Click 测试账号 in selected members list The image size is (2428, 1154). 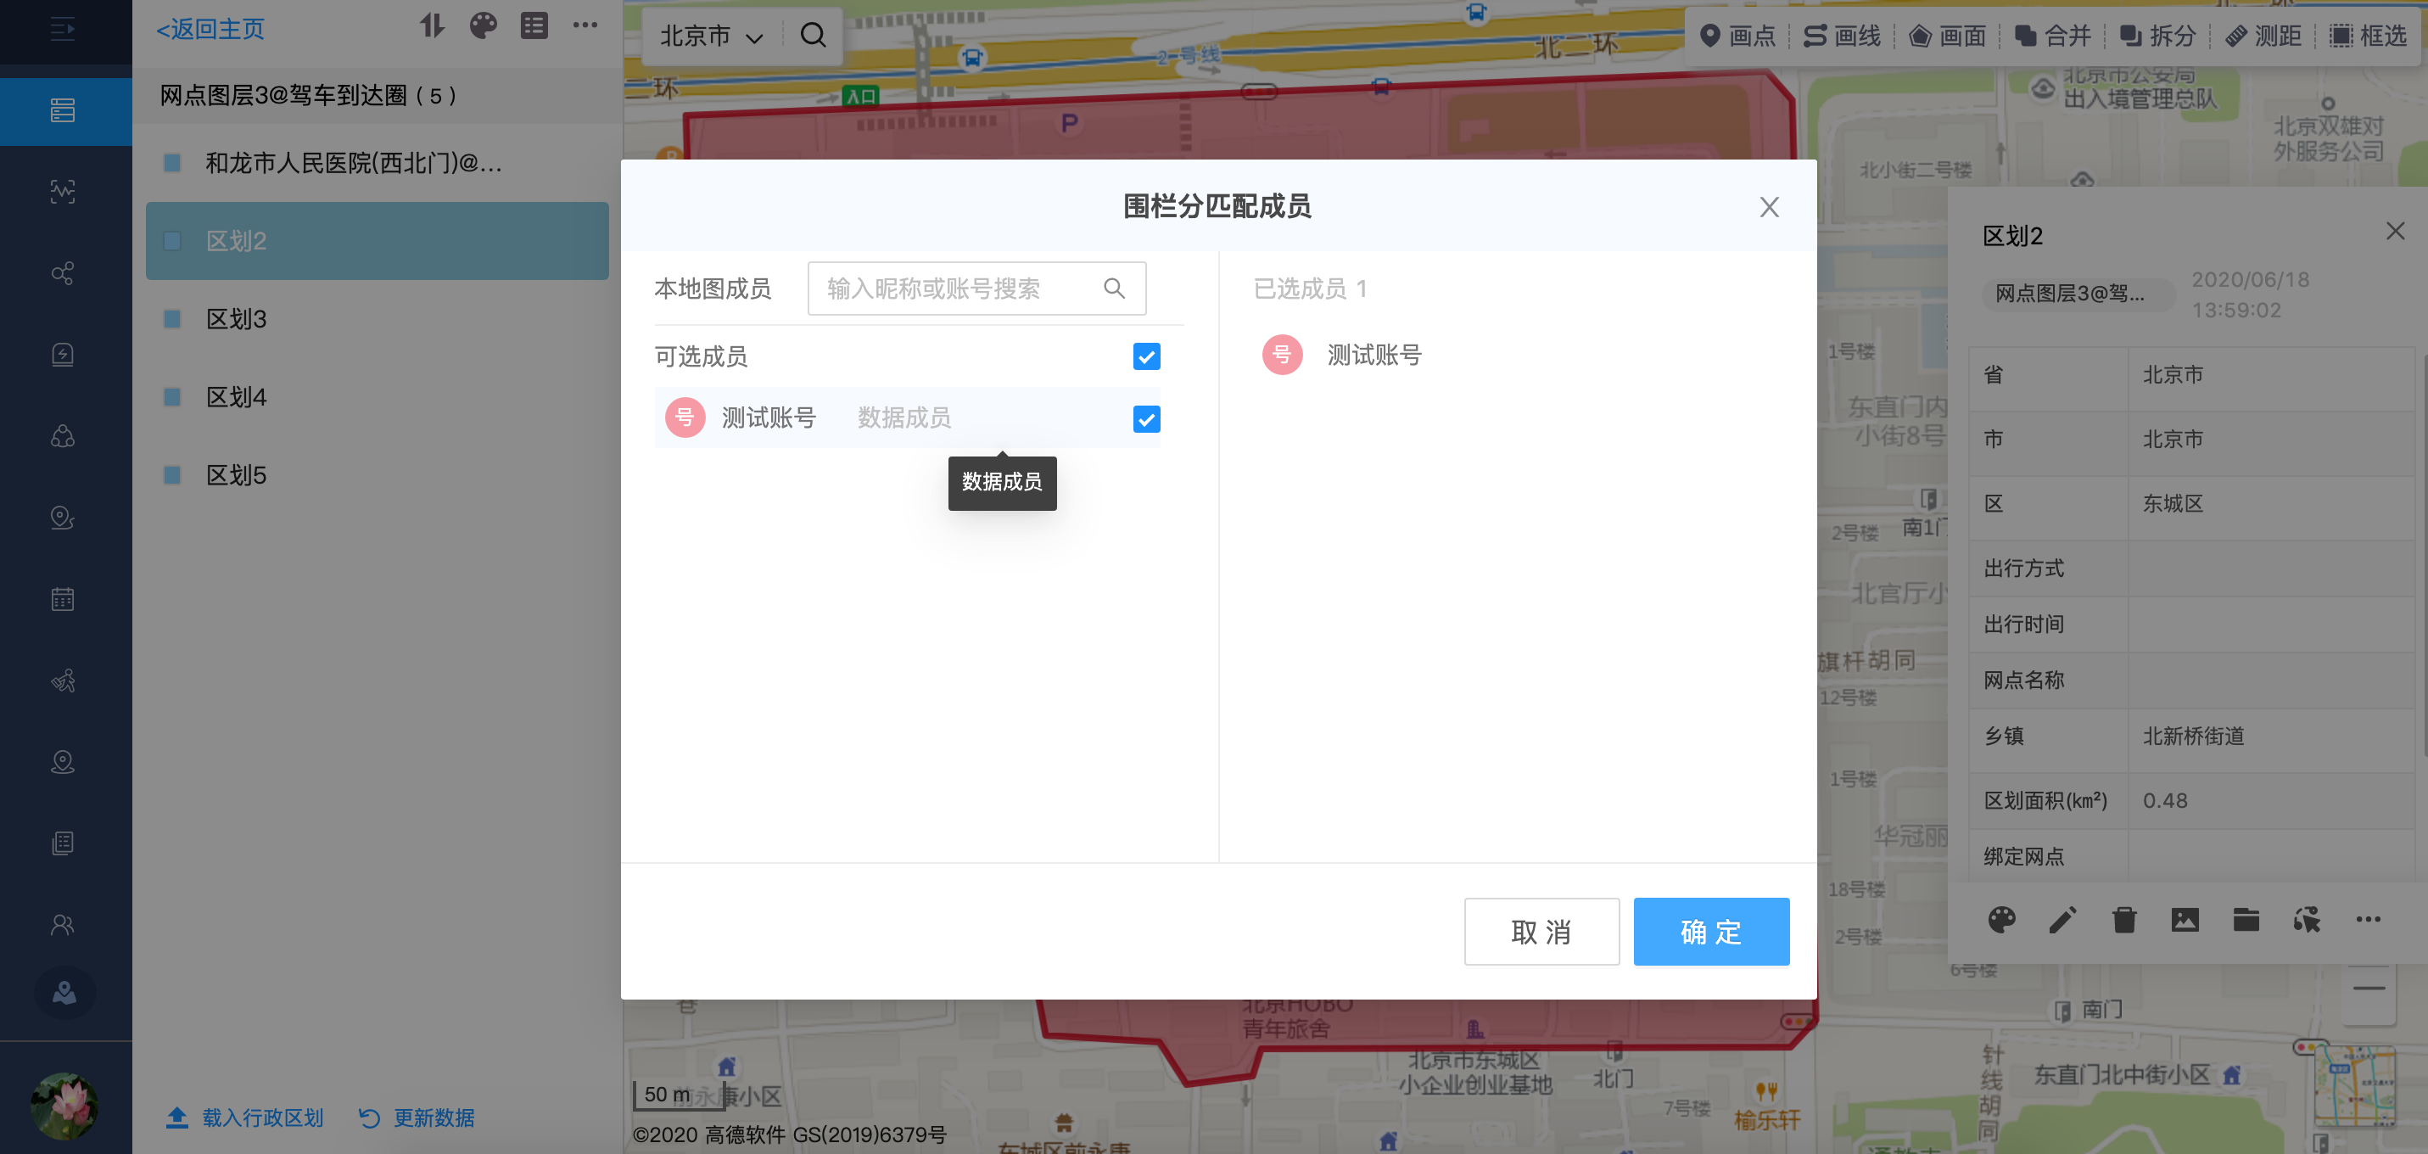pos(1374,356)
